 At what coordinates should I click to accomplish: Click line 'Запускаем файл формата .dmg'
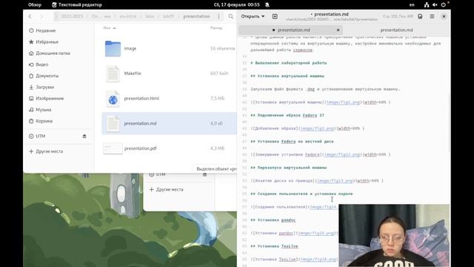tap(325, 89)
